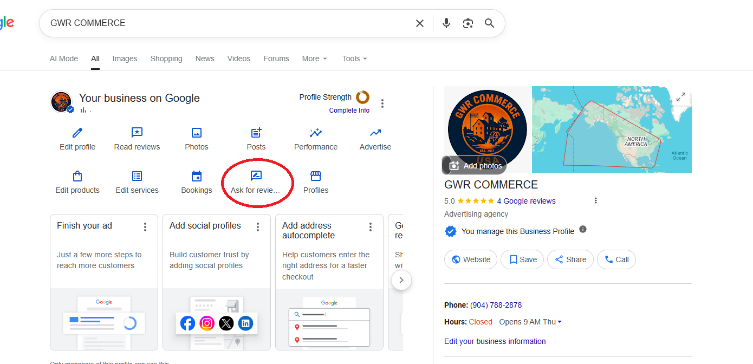Clear the search box with the X icon
Viewport: 753px width, 364px height.
[420, 23]
